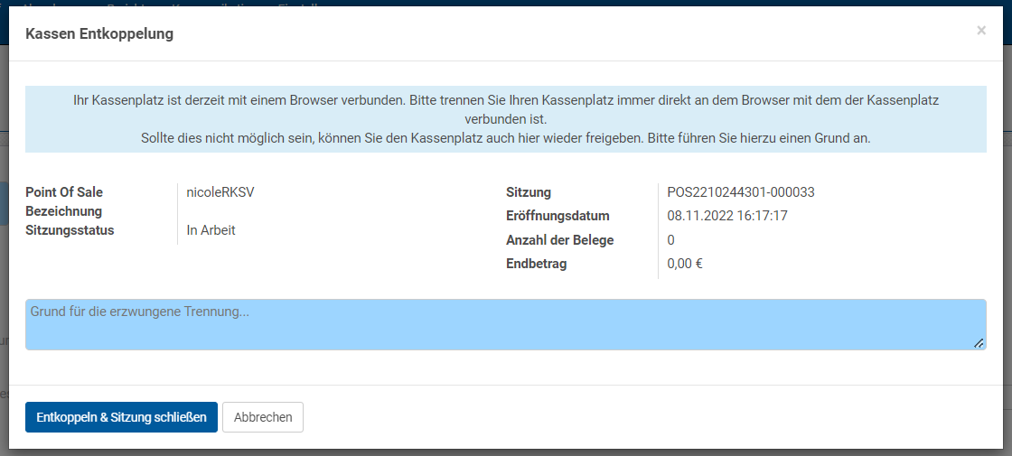Click the opening date 08.11.2022 16:17:17
The width and height of the screenshot is (1012, 456).
point(728,216)
